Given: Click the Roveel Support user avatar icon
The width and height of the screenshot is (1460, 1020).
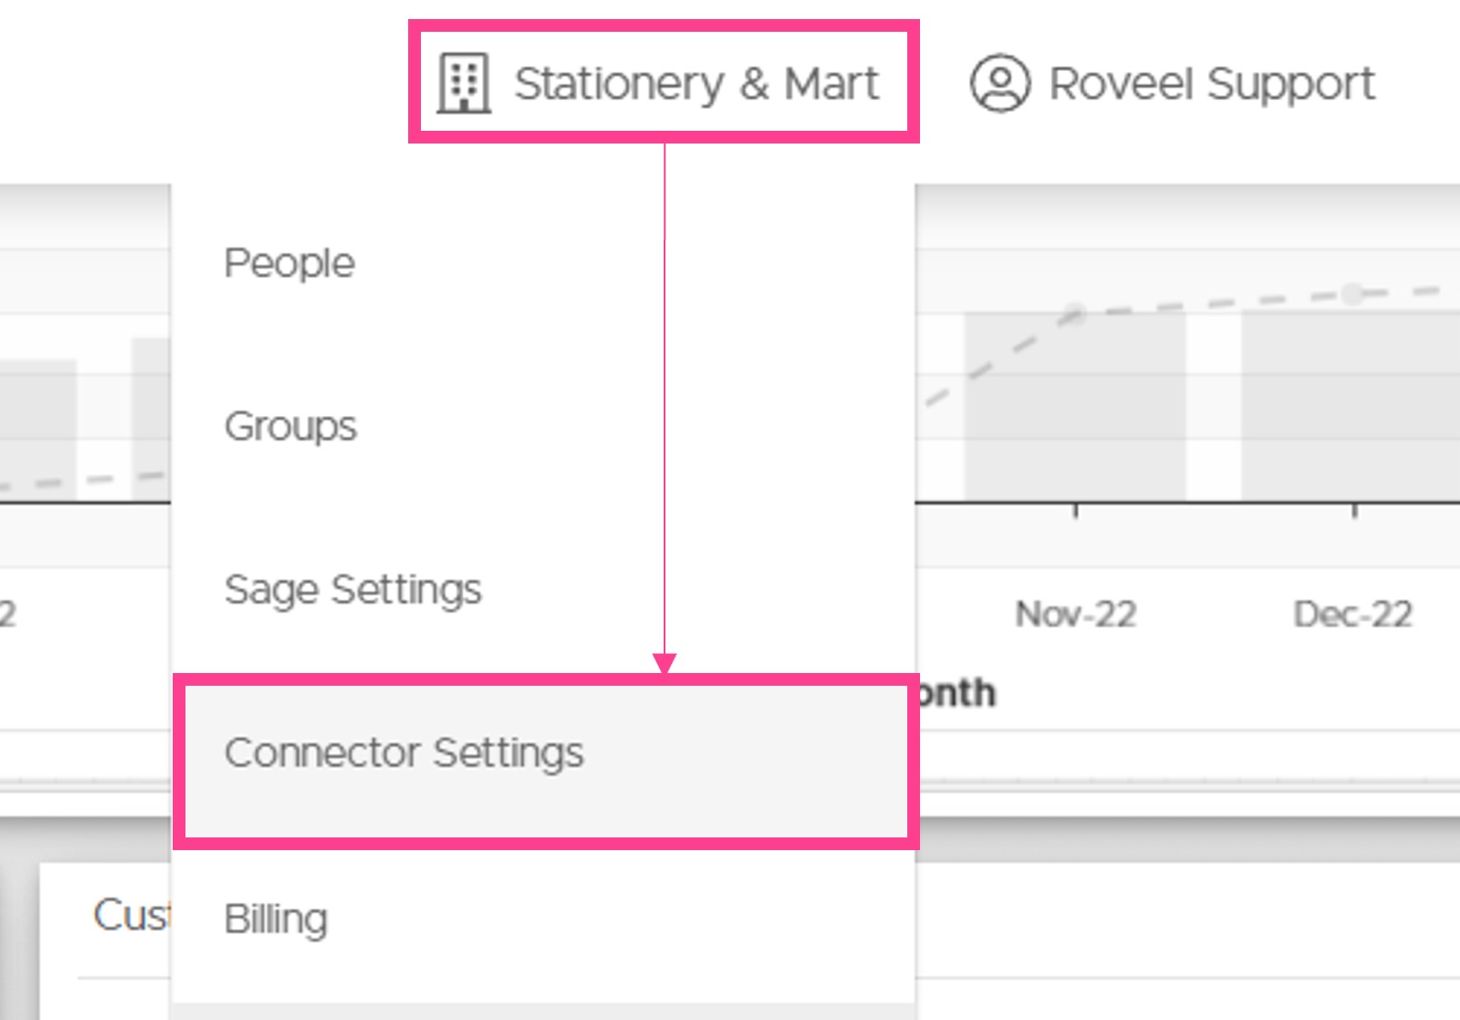Looking at the screenshot, I should coord(999,83).
